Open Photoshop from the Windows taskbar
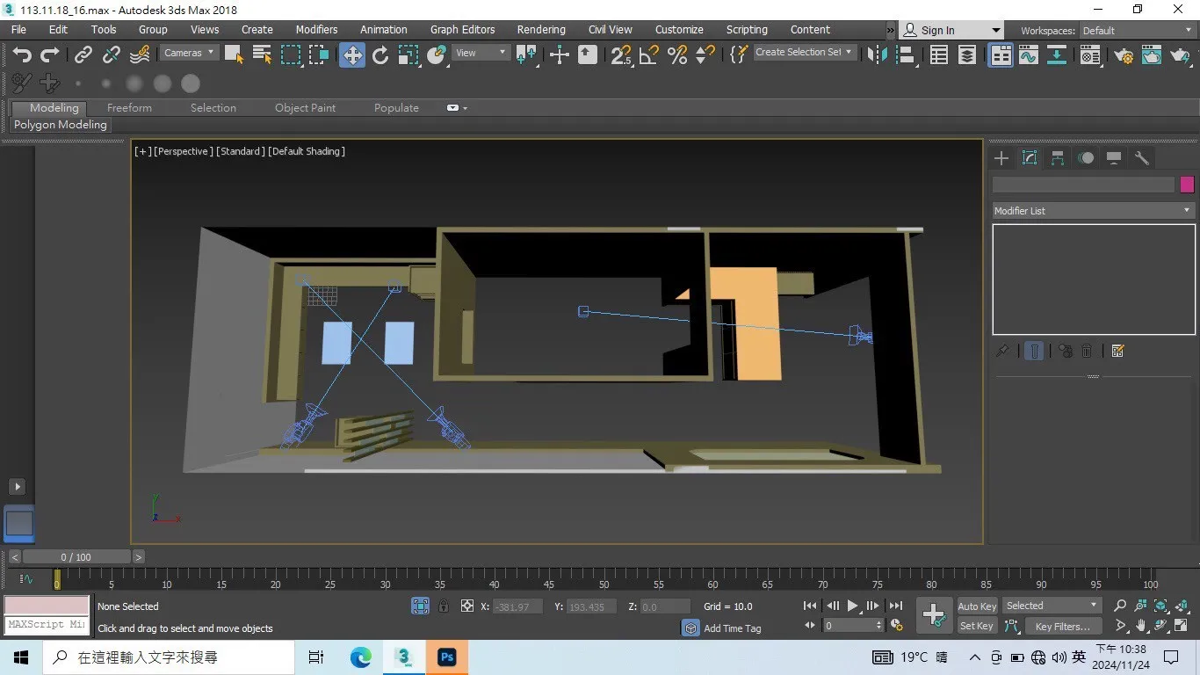Viewport: 1200px width, 675px height. (447, 657)
